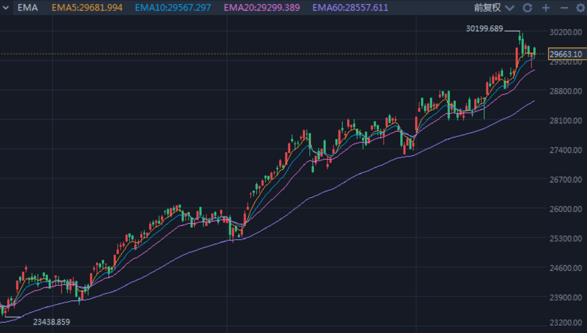Open chart settings gear icon
This screenshot has width=587, height=333.
580,8
